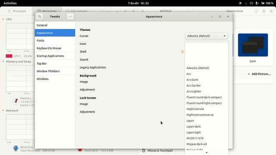Open the System Monitor hamburger menu
Screen dimensions: 276x155
(x=9, y=11)
